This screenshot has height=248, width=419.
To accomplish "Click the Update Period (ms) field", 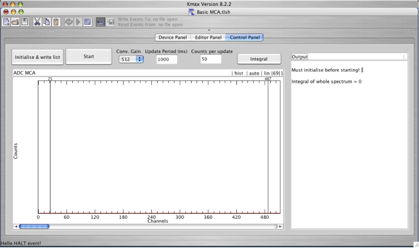I will click(166, 59).
